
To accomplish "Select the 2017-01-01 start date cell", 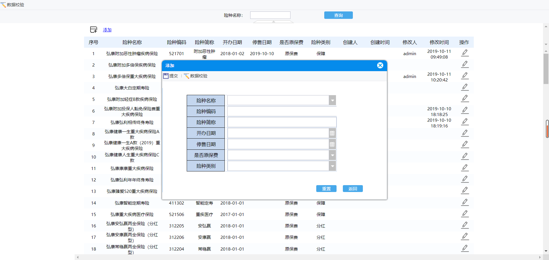I will tap(232, 214).
